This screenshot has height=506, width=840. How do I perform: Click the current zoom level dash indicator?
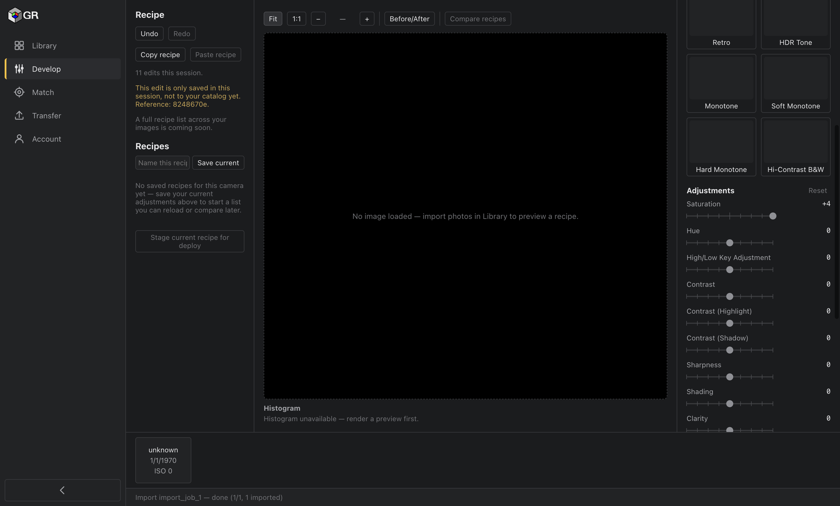[x=343, y=19]
